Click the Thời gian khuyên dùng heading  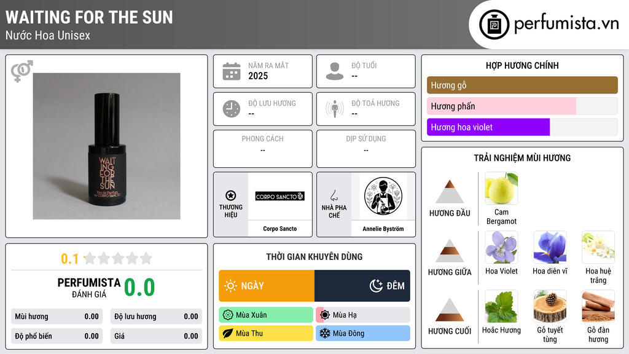coord(314,257)
